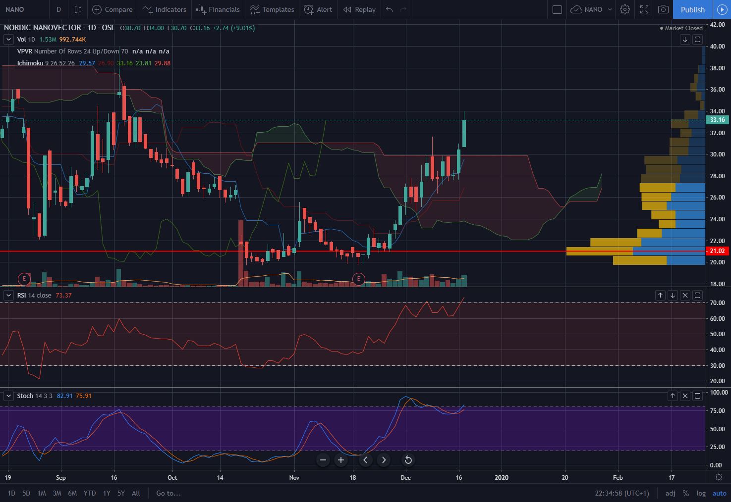Open the Financials menu
731x502 pixels.
218,9
